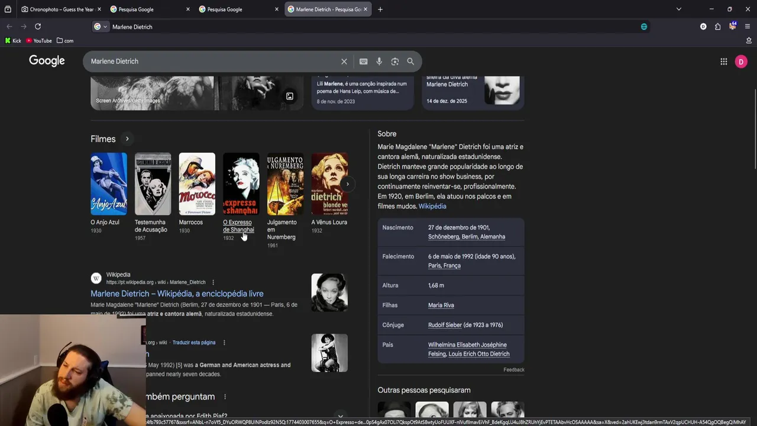The height and width of the screenshot is (426, 757).
Task: Click the translate icon in address bar
Action: tap(644, 27)
